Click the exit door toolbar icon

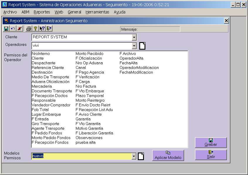tap(49, 29)
